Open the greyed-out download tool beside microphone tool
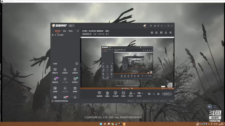 pyautogui.click(x=65, y=80)
